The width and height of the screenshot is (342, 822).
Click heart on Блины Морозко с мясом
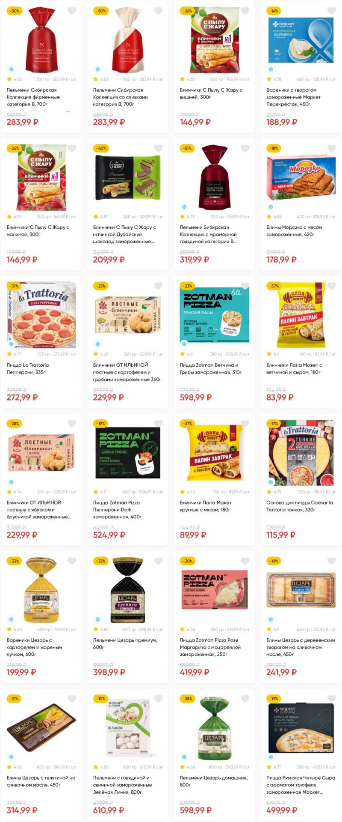pyautogui.click(x=331, y=148)
